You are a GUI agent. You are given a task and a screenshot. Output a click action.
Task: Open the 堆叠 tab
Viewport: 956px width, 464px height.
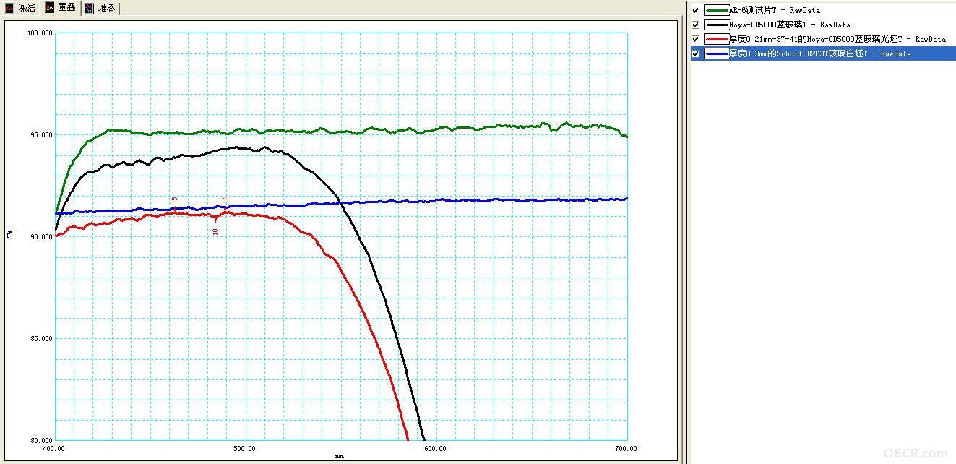tap(100, 9)
